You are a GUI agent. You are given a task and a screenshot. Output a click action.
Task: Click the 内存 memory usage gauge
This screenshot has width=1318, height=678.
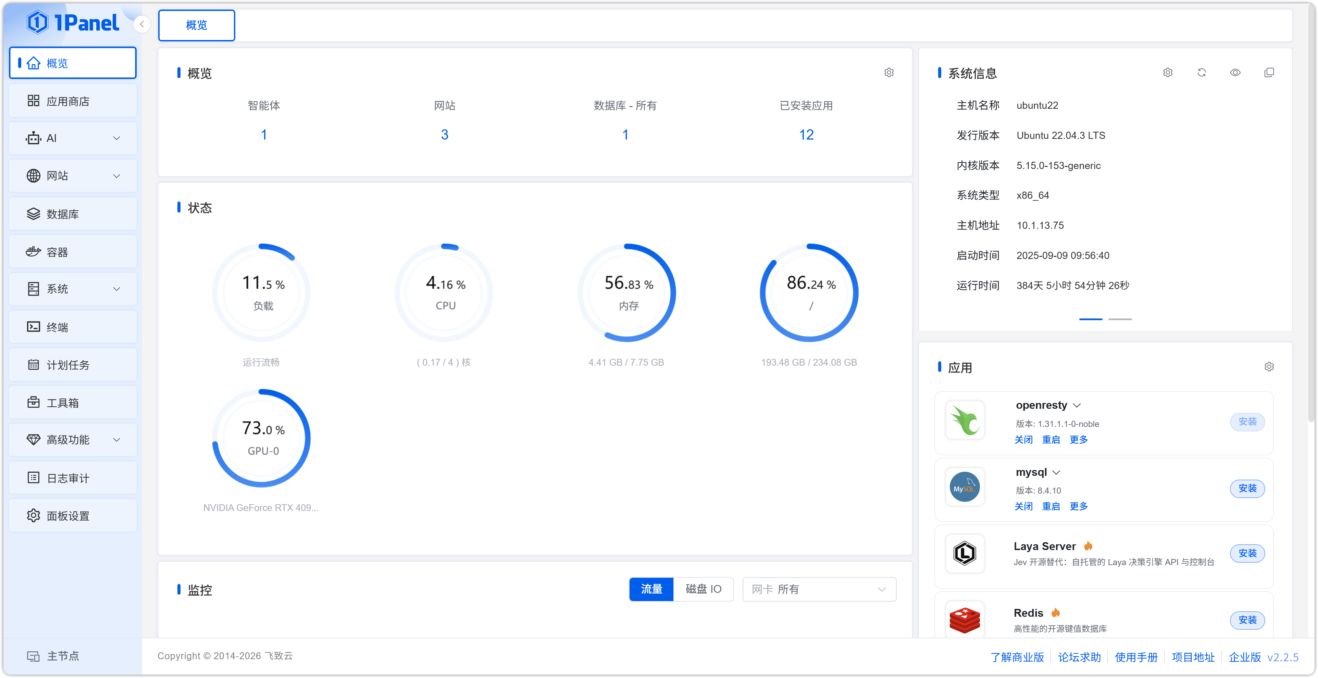coord(627,293)
